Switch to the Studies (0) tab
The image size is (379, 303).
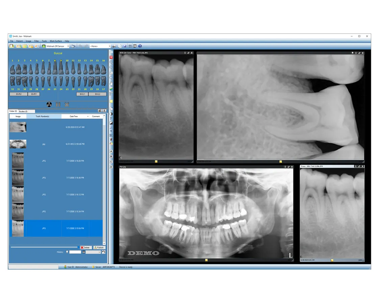(x=23, y=111)
